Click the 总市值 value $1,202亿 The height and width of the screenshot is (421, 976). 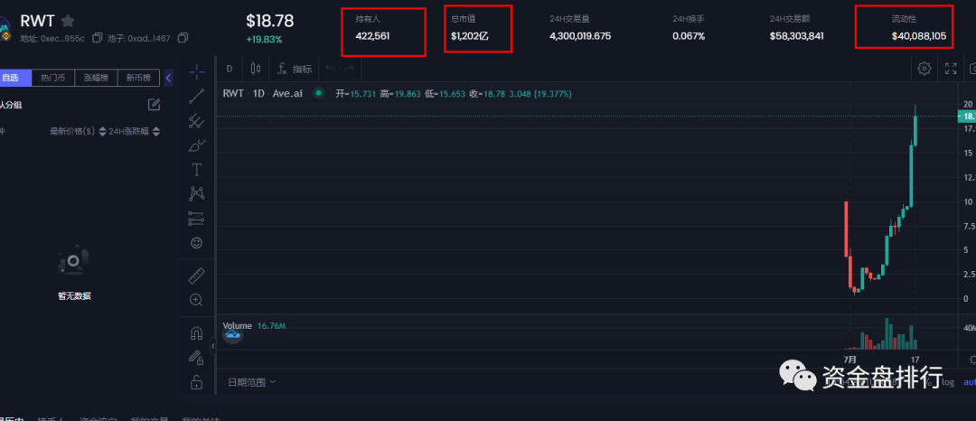470,36
